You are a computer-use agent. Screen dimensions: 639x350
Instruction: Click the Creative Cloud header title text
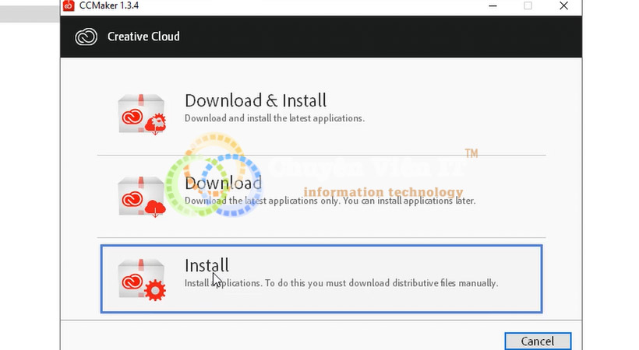(143, 37)
